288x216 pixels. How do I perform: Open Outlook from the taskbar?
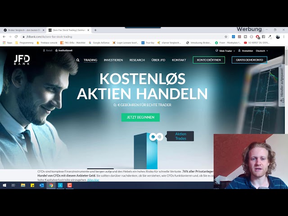[x=42, y=185]
